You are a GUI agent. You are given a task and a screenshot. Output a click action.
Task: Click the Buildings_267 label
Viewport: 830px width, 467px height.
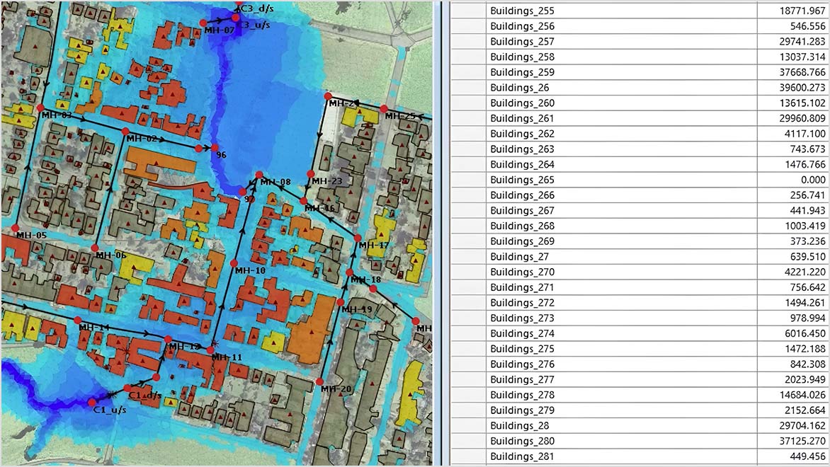click(x=522, y=210)
